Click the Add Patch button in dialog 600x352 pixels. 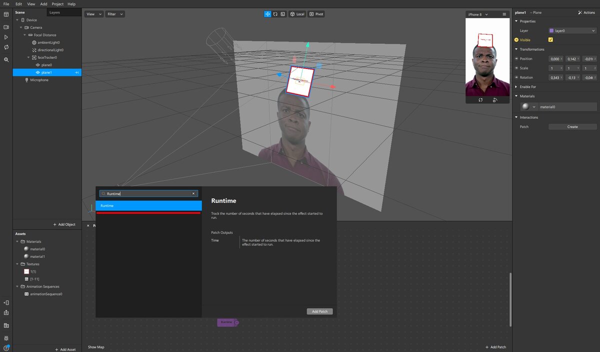tap(319, 312)
